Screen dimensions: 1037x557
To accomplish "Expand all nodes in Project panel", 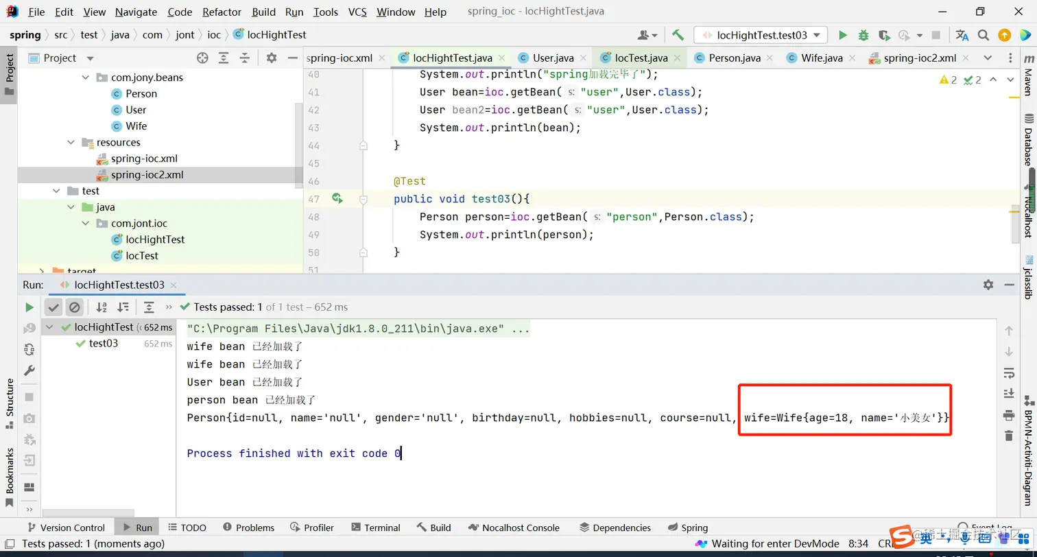I will pos(224,58).
